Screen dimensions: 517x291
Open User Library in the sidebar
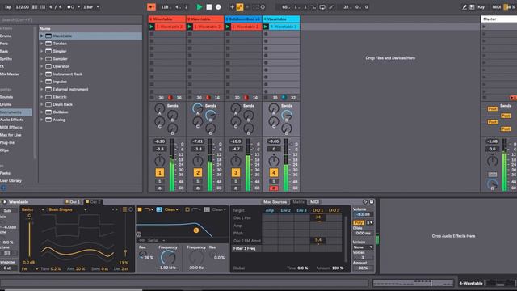click(x=11, y=180)
